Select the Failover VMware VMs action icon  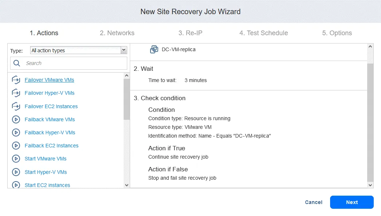16,80
